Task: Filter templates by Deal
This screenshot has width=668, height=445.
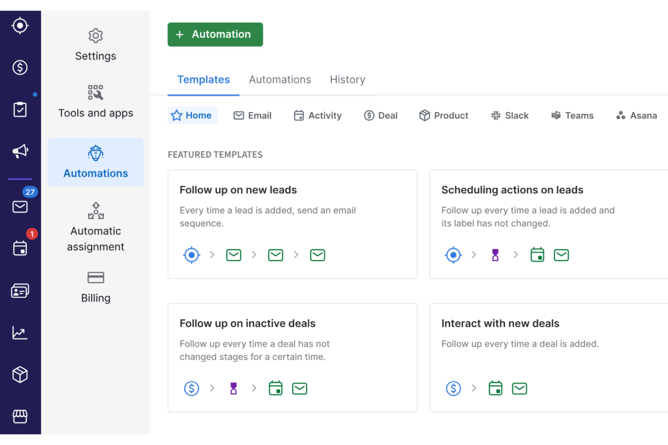Action: tap(380, 115)
